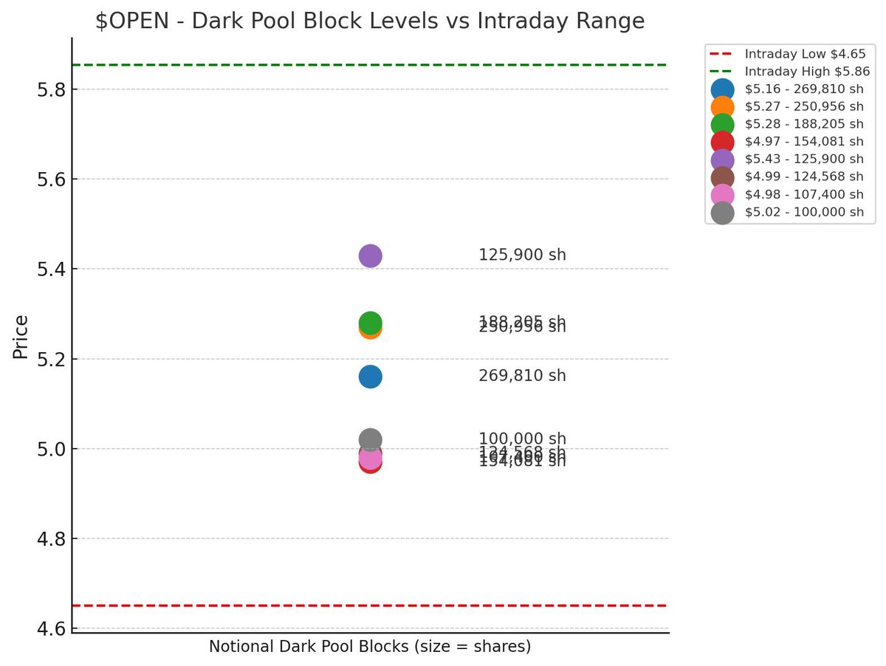The width and height of the screenshot is (886, 666).
Task: Click the '125,900 sh' annotation label
Action: (x=522, y=255)
